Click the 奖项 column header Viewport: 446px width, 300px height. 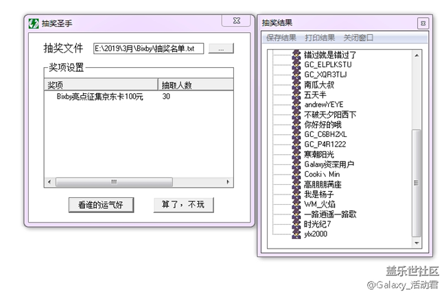101,85
